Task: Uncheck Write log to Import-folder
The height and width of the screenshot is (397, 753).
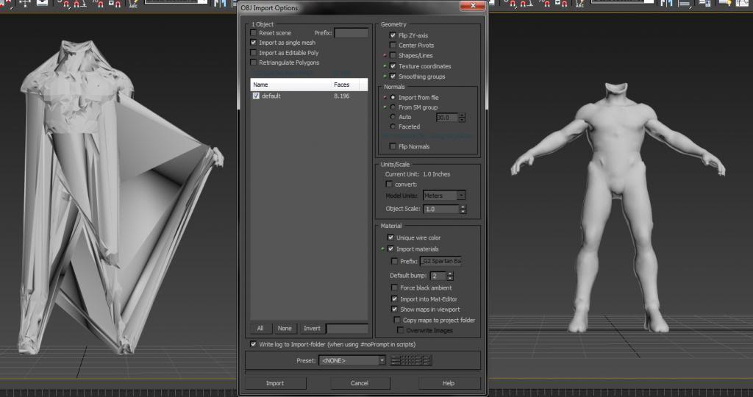Action: coord(254,344)
